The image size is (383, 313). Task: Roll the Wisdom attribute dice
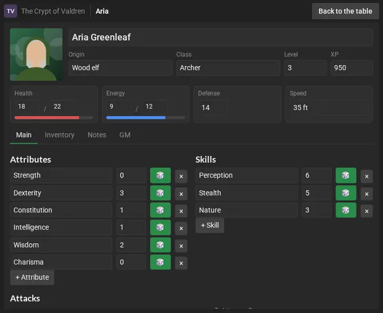pos(160,245)
